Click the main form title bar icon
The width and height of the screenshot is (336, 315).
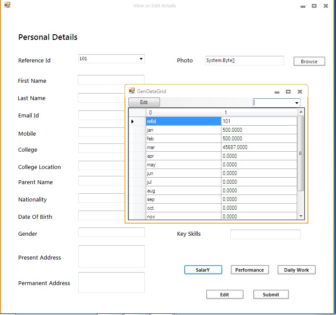click(7, 5)
